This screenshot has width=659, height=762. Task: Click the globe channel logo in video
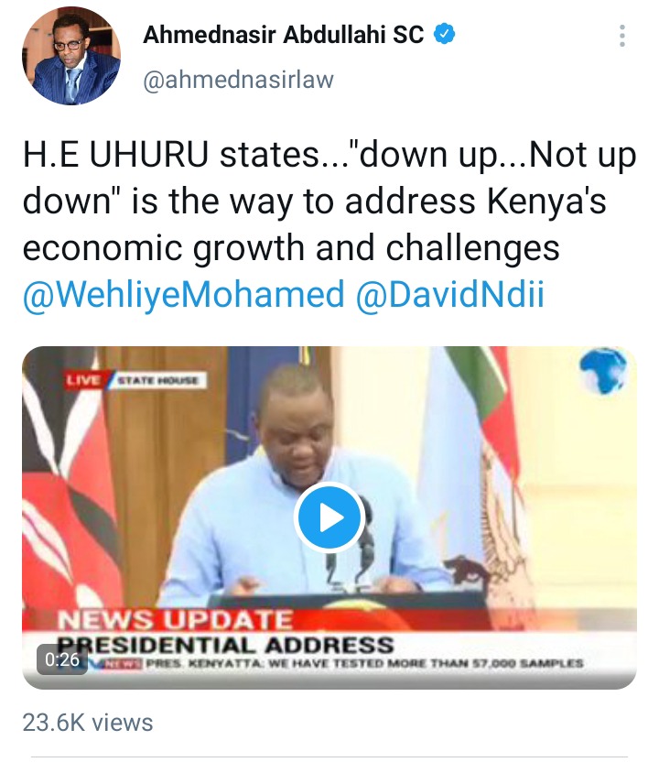point(602,371)
